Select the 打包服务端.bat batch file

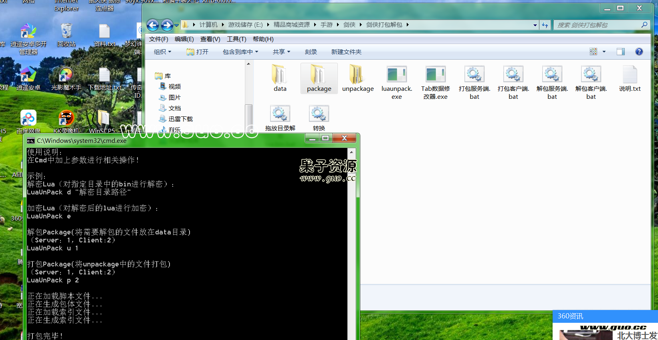point(474,75)
